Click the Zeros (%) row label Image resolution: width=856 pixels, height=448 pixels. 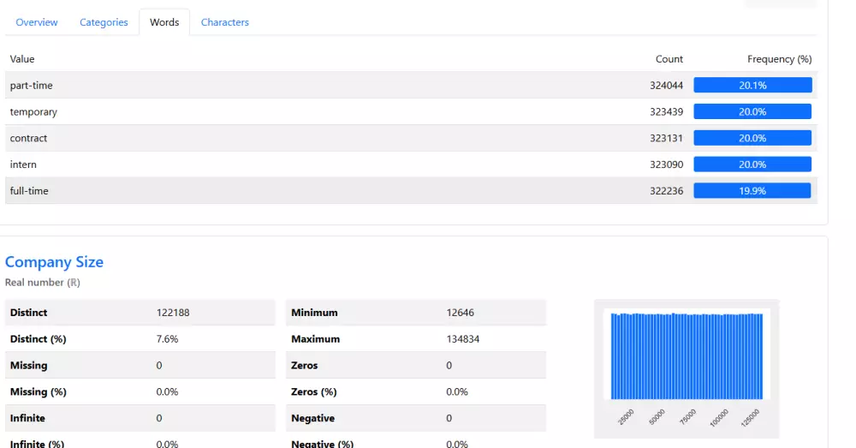click(314, 391)
